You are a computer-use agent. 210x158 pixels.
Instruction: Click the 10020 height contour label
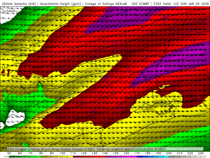tap(11, 11)
